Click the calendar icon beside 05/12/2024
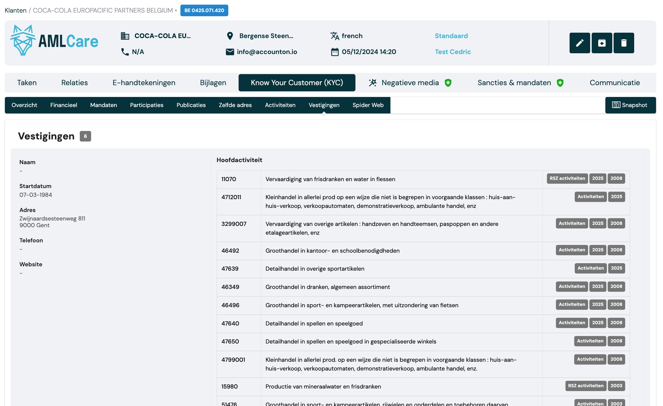This screenshot has height=406, width=663. [335, 52]
